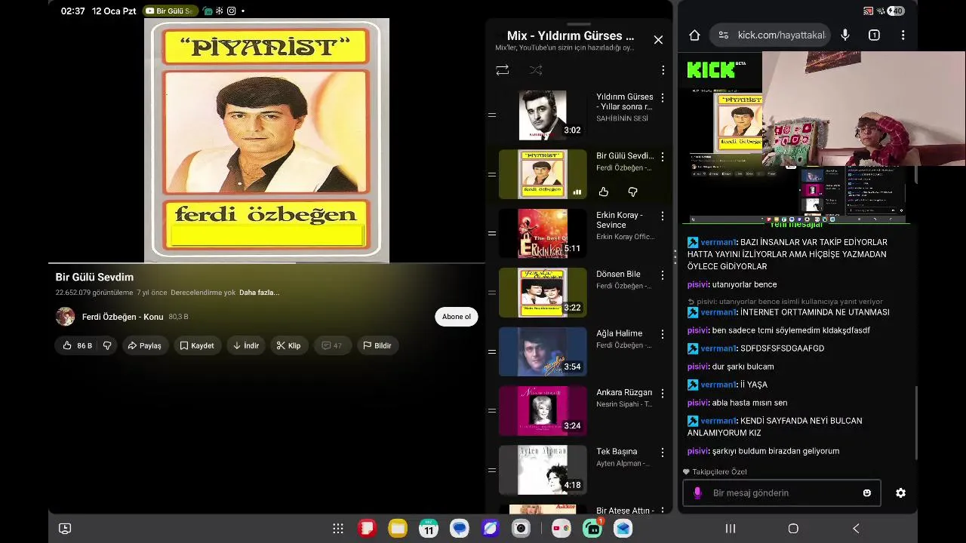Dislike the Bir Gülü Sevdim video
The height and width of the screenshot is (543, 966).
[x=107, y=345]
